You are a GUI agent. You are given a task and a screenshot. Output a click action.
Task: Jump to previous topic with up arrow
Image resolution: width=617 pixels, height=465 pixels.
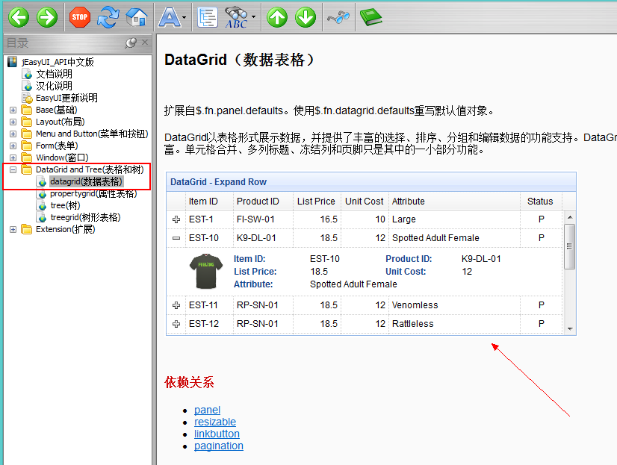277,17
